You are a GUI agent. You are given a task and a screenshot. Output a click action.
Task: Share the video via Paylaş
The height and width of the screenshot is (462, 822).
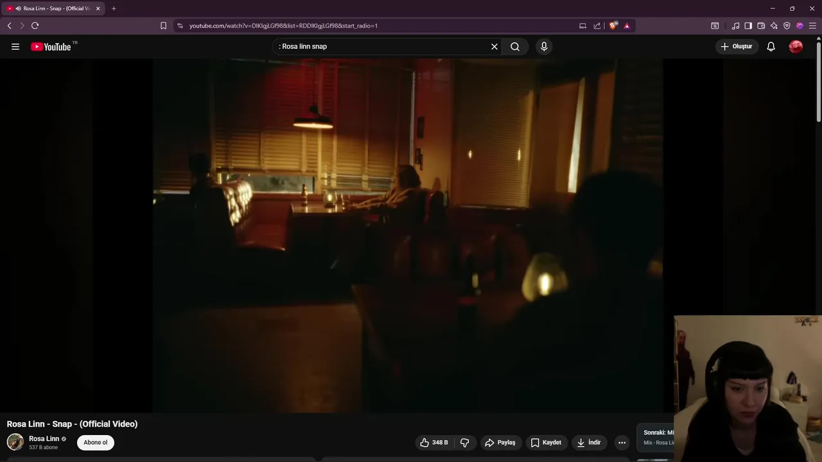(500, 443)
